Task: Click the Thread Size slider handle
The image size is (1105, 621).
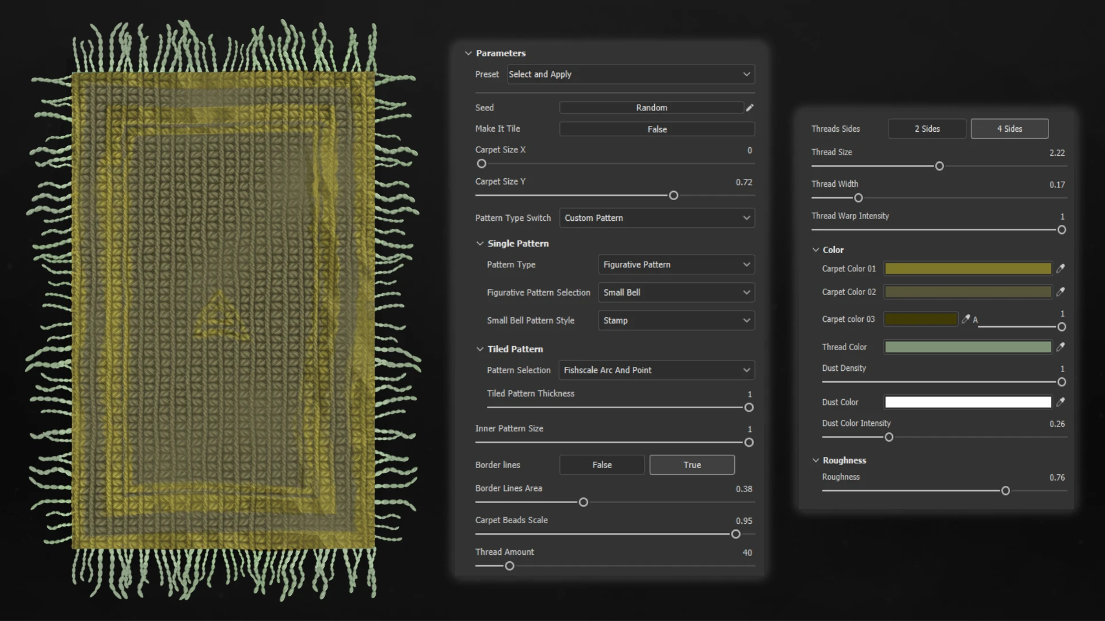Action: (939, 166)
